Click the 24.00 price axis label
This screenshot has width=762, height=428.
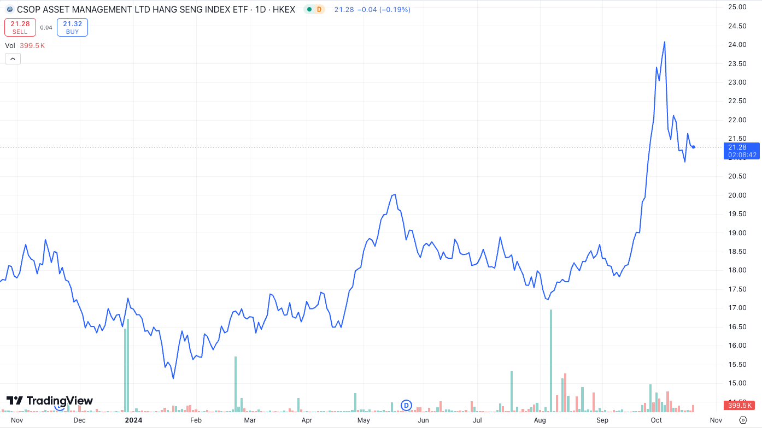coord(737,45)
